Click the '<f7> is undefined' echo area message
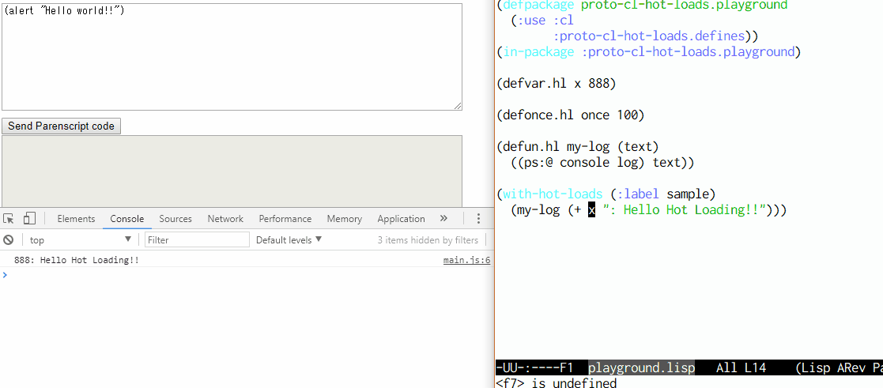Image resolution: width=883 pixels, height=388 pixels. click(556, 383)
